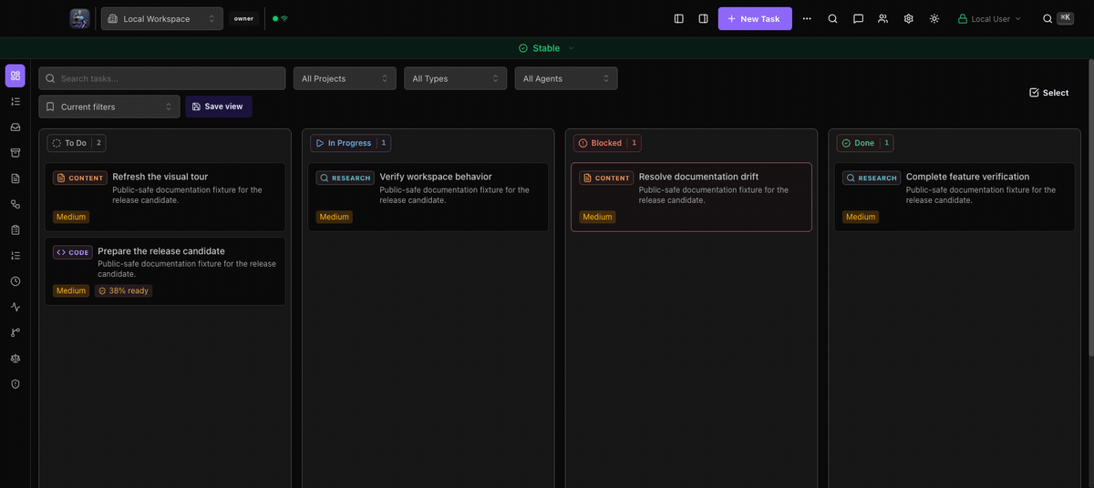Click the To Do column header

(77, 143)
